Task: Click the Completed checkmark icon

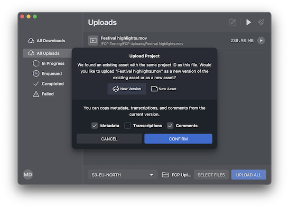Action: point(36,83)
